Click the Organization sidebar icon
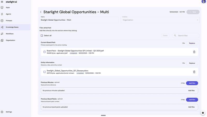This screenshot has height=117, width=207. [2, 40]
